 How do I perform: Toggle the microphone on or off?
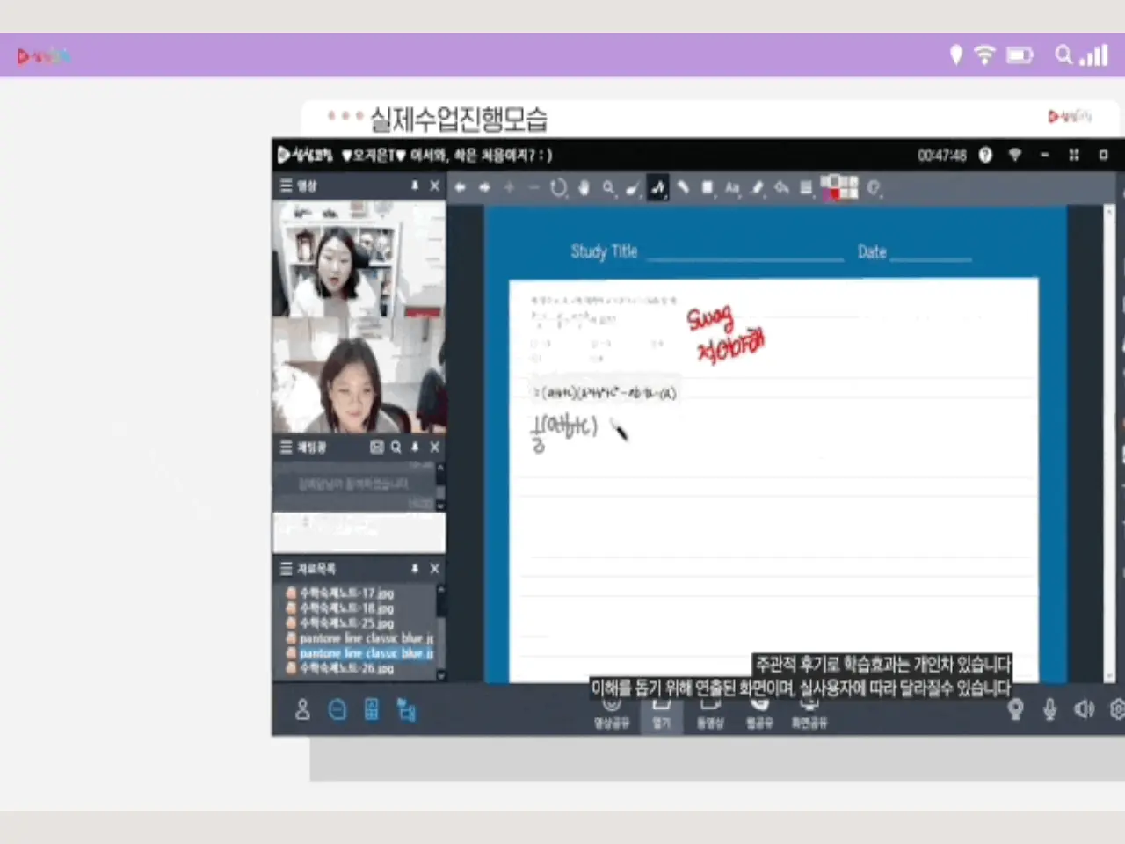[x=1049, y=709]
